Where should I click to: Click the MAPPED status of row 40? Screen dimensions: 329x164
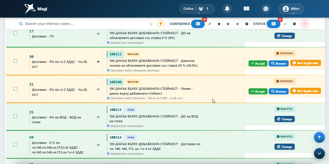285,137
